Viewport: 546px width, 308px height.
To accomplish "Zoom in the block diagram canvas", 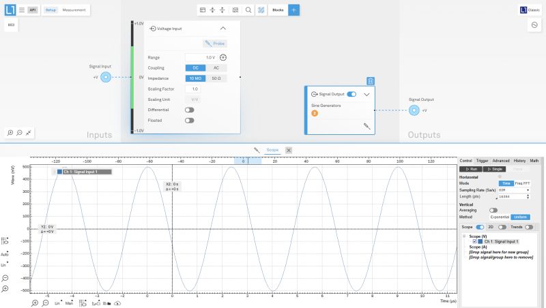I will (x=10, y=133).
